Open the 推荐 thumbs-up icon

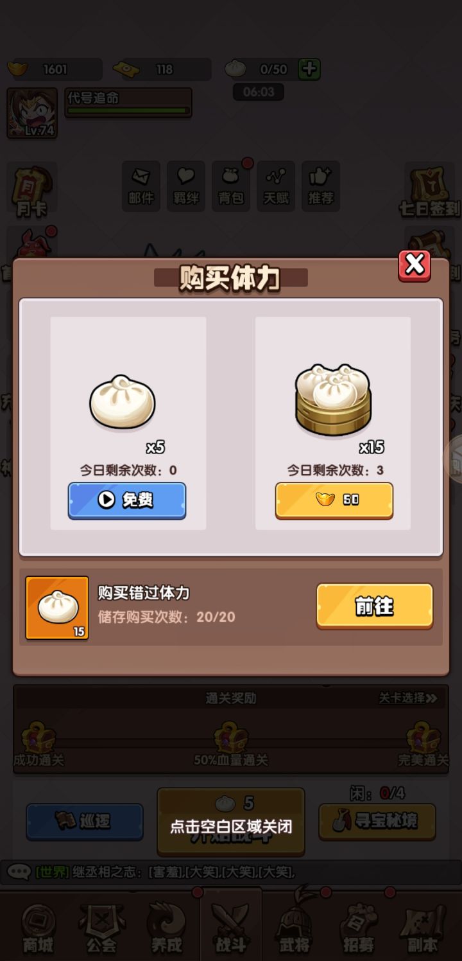point(320,186)
